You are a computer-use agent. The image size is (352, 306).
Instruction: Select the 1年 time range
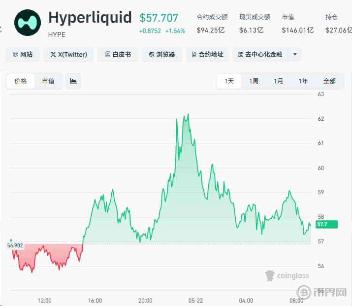[x=303, y=81]
